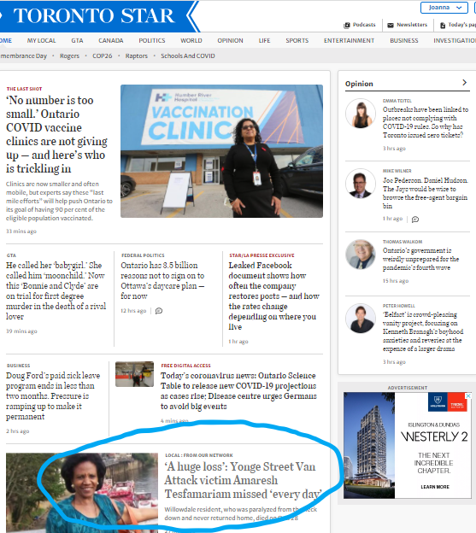
Task: Open Peter Howell's 'Belfast' review
Action: click(423, 331)
